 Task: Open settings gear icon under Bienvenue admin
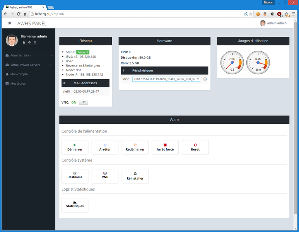pyautogui.click(x=29, y=42)
